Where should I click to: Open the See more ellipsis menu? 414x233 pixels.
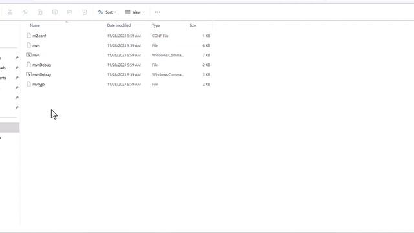coord(158,12)
